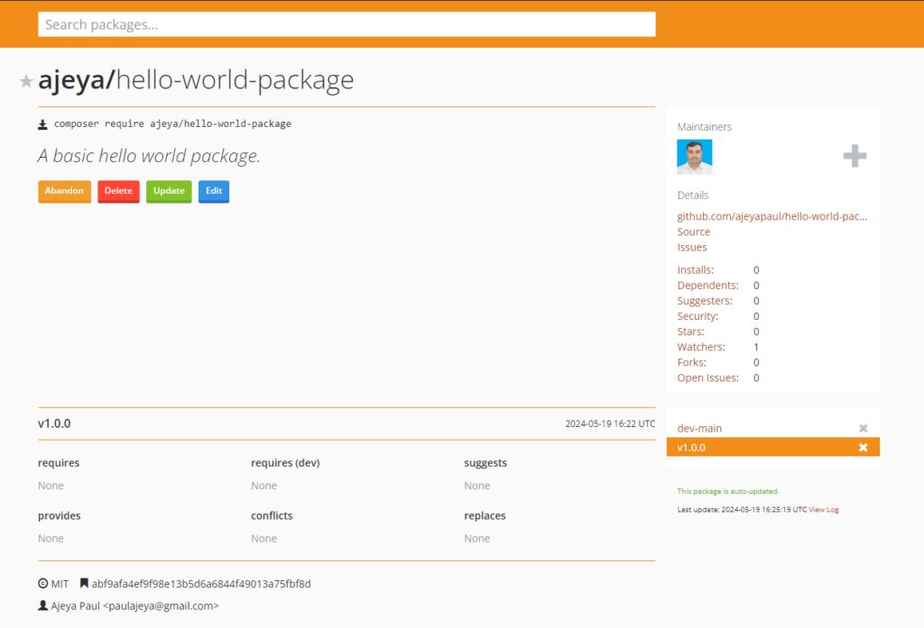Select the dev-main version entry
The image size is (924, 628).
pyautogui.click(x=700, y=429)
